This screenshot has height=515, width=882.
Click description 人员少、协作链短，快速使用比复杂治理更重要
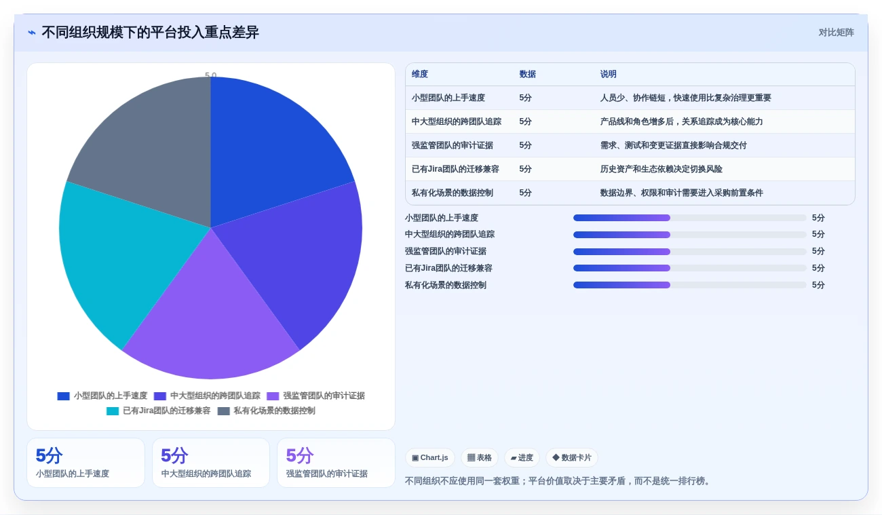pos(686,98)
